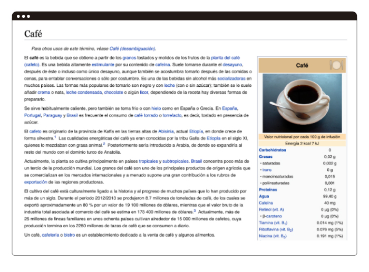Screen dimensions: 369x272
Task: Click 'Etiopía' link after 'tribu Galla de'
Action: tap(213, 138)
